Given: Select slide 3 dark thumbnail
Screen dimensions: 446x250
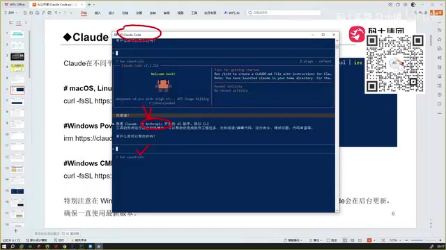Looking at the screenshot, I should (x=17, y=57).
